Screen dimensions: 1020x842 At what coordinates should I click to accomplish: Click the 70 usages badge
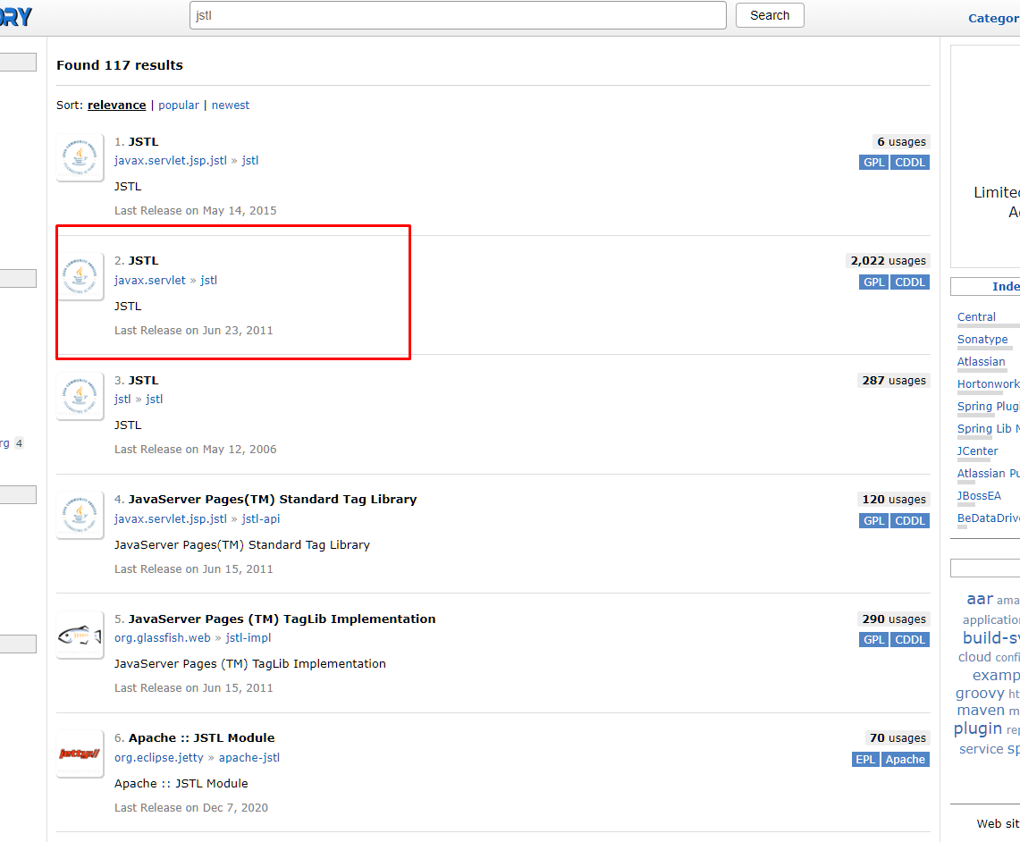point(898,738)
